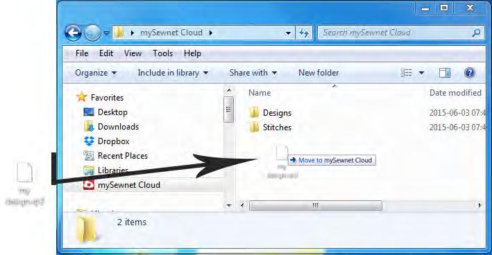The height and width of the screenshot is (255, 492).
Task: Expand the Organize dropdown
Action: click(x=96, y=73)
